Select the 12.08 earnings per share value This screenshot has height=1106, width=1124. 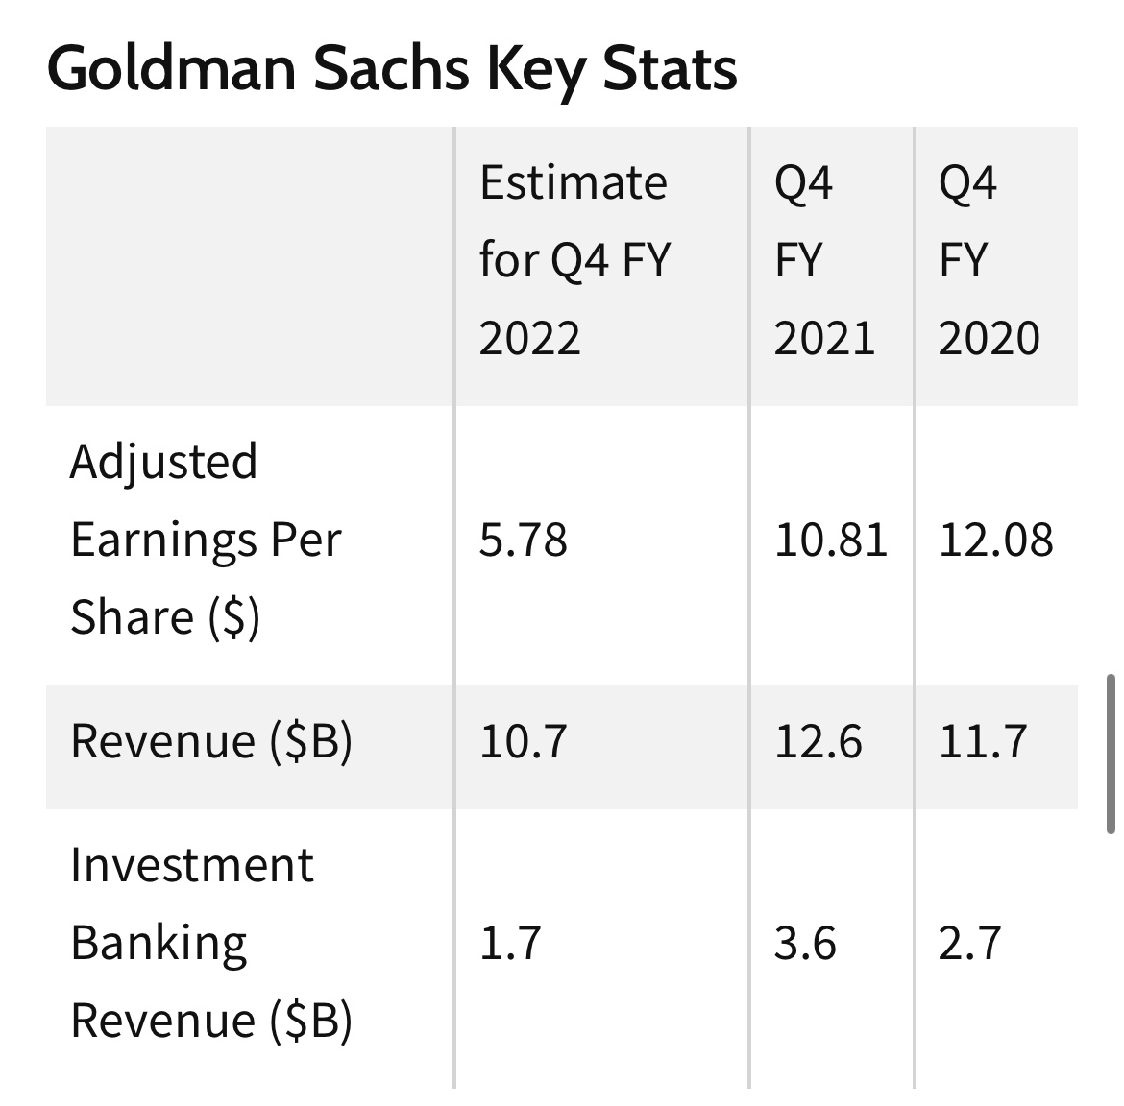tap(995, 540)
